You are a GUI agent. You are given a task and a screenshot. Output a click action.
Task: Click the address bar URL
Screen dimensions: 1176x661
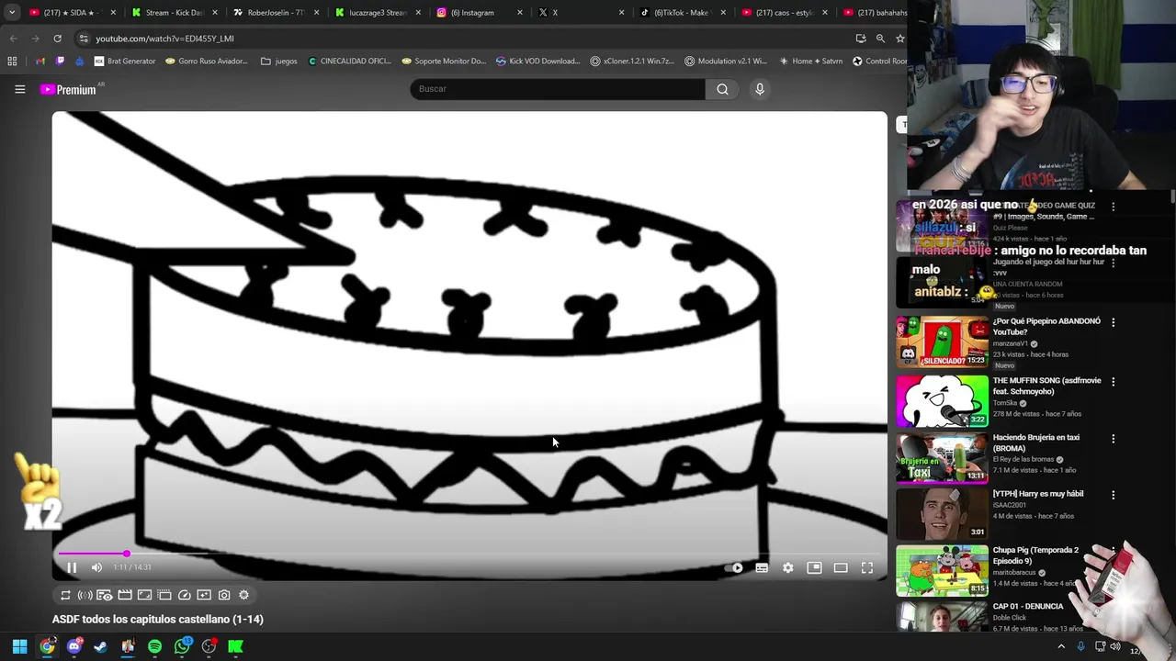pos(165,39)
